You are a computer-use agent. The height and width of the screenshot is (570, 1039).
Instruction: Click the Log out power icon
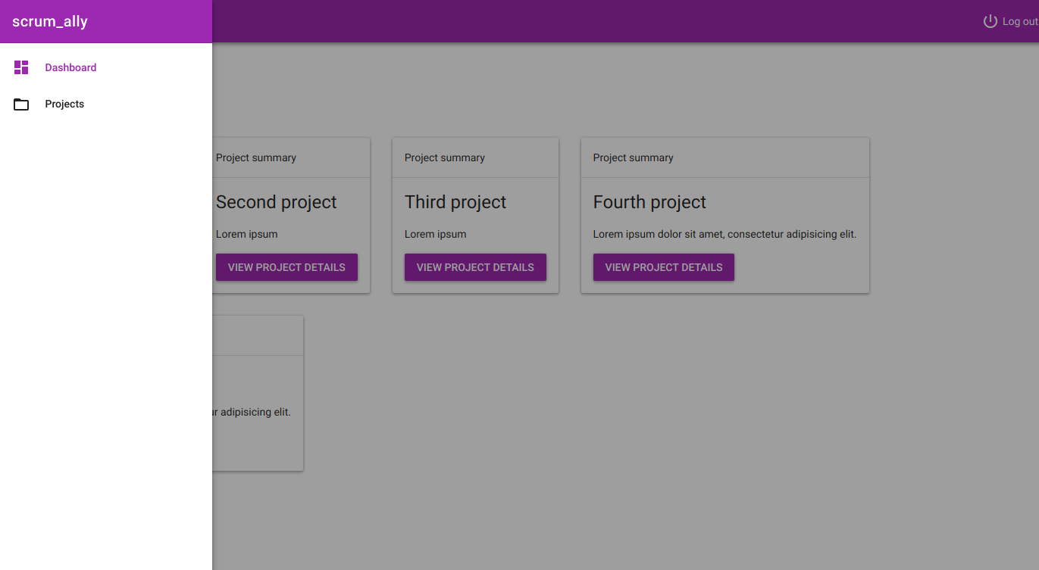point(990,21)
